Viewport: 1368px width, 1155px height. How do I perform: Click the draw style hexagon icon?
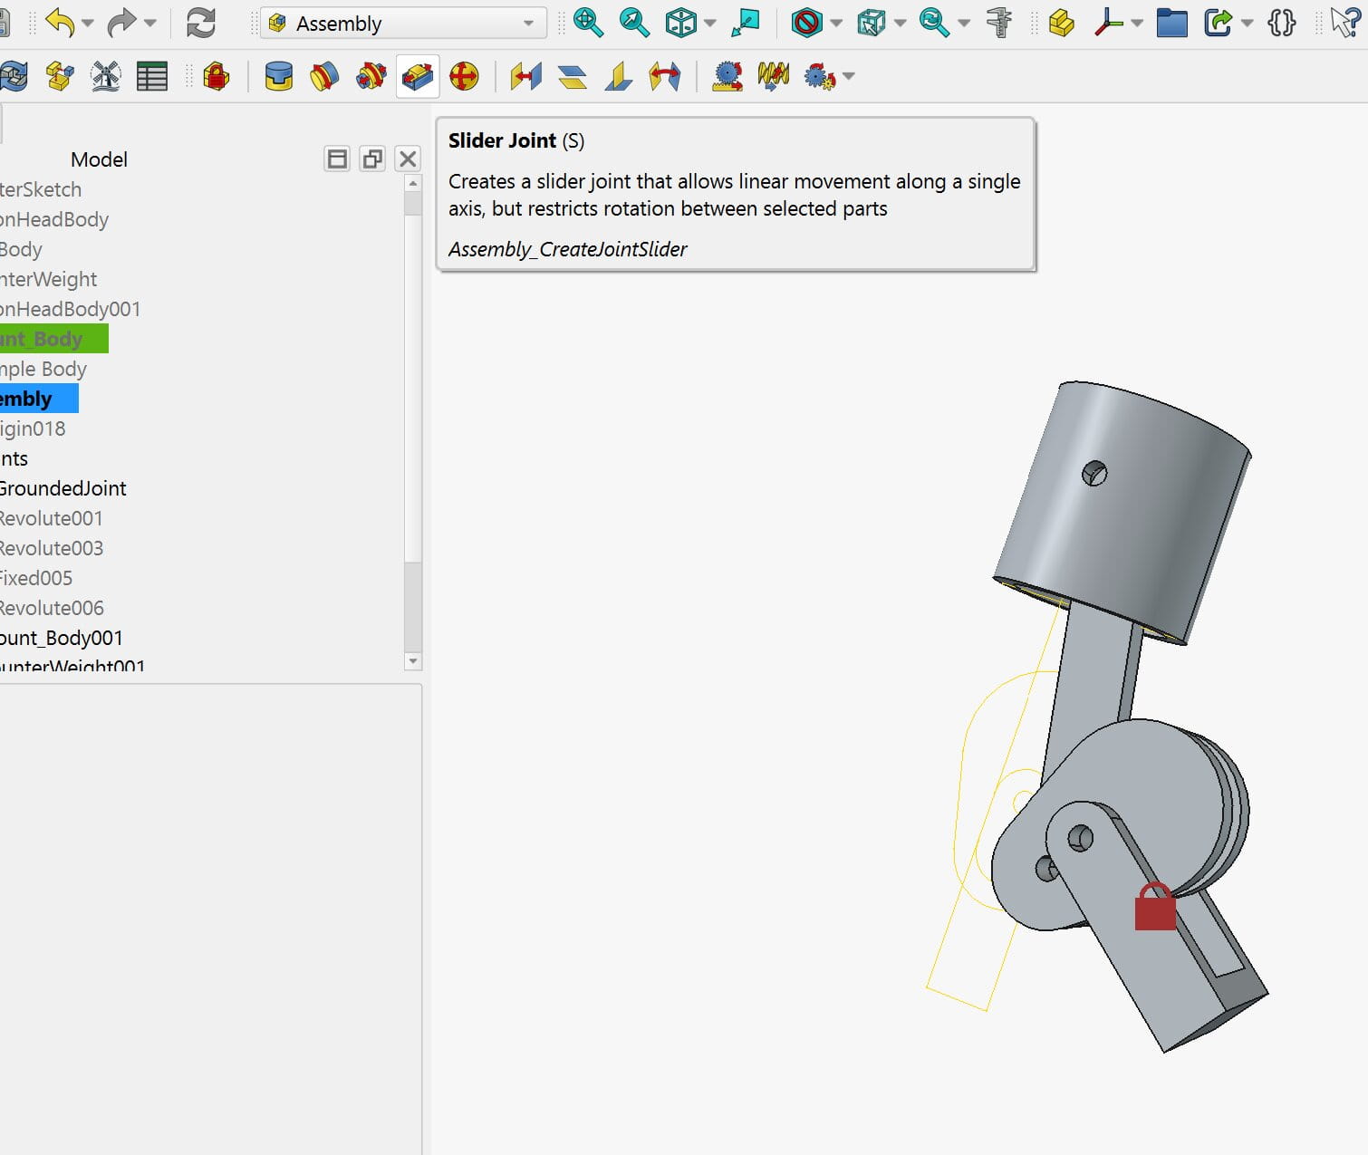[x=806, y=23]
